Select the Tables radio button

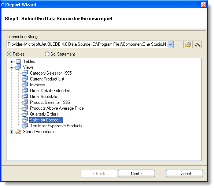(9, 54)
